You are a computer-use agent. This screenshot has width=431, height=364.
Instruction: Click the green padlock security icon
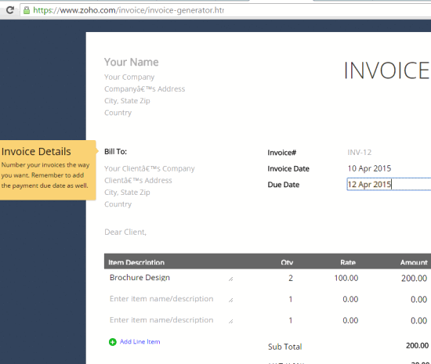pyautogui.click(x=27, y=10)
